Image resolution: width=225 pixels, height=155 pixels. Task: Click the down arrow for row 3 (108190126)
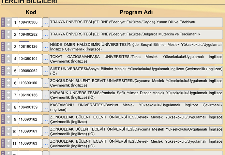pyautogui.click(x=8, y=49)
